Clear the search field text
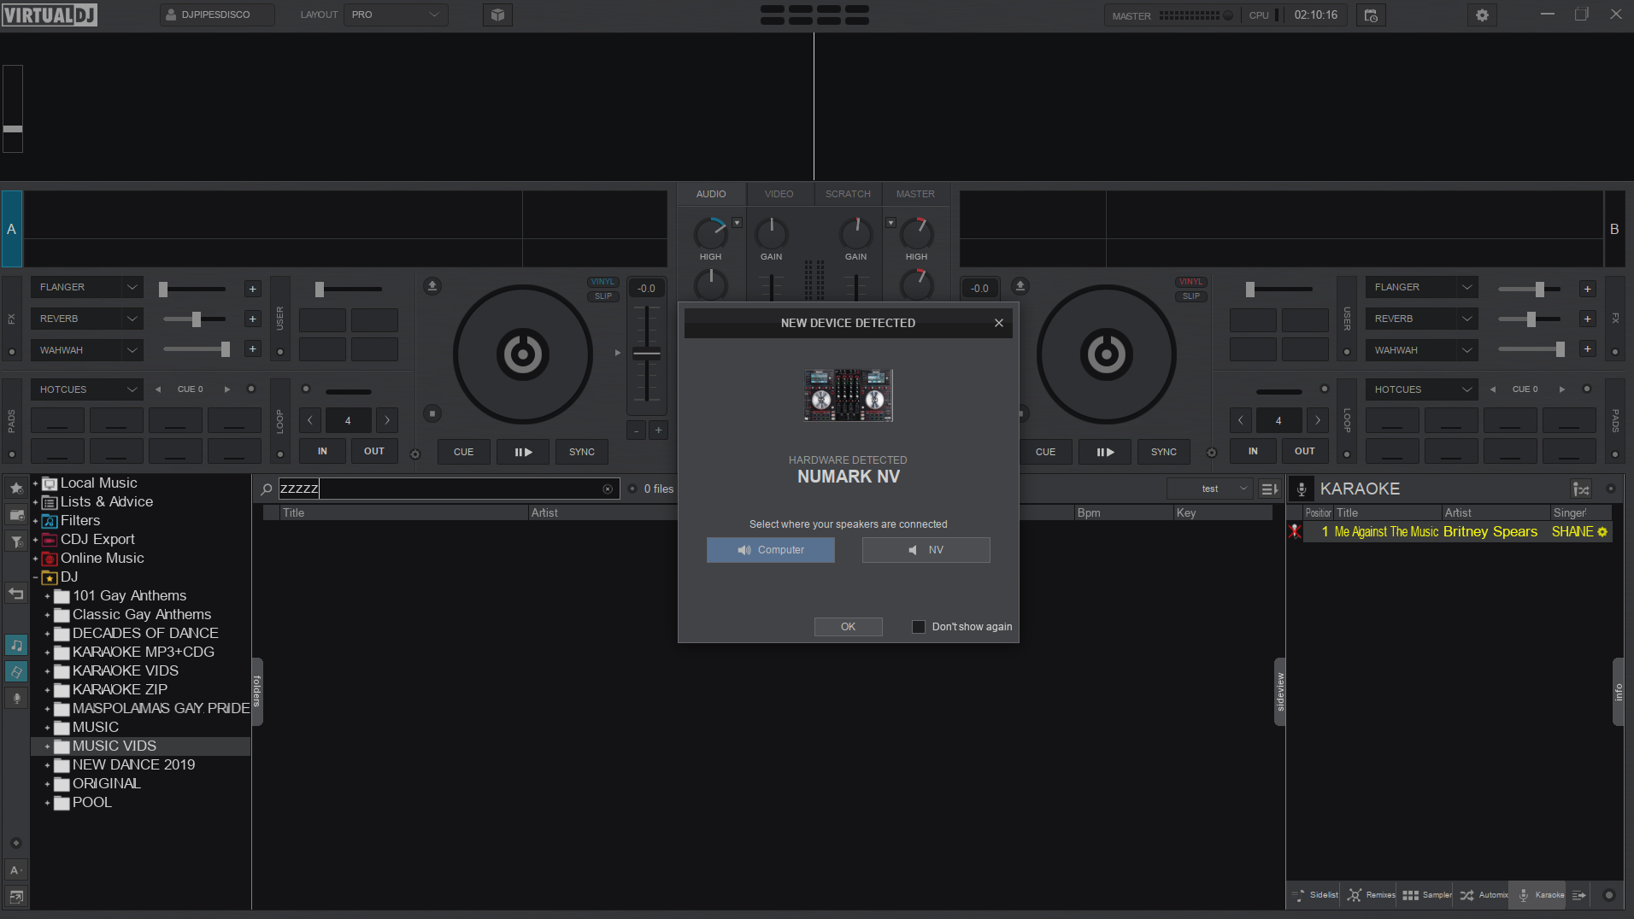The image size is (1634, 919). point(608,489)
